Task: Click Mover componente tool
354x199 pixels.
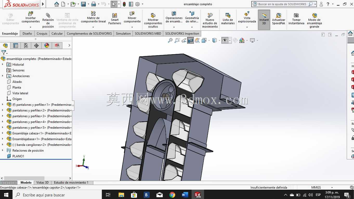Action: coord(132,17)
